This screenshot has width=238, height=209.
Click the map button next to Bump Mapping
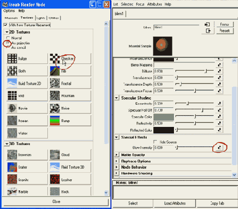point(219,65)
